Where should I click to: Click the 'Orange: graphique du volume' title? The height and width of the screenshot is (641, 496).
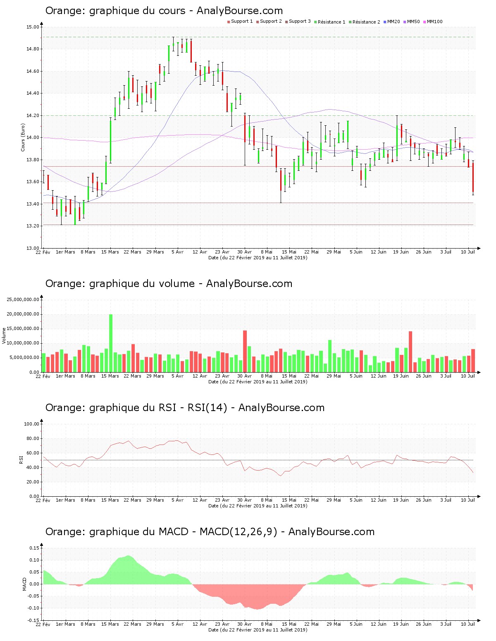click(x=169, y=284)
